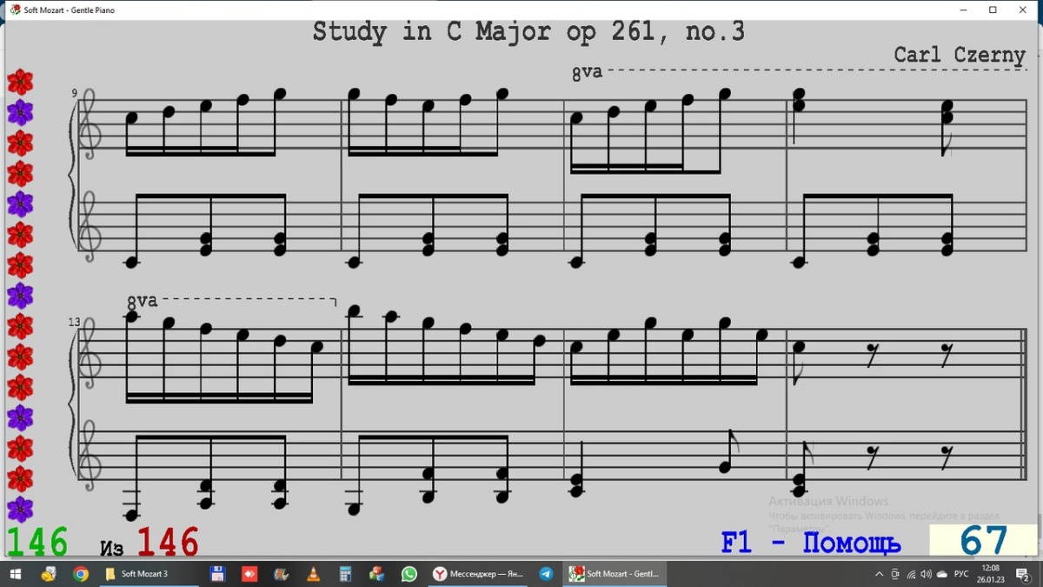
Task: Click the Soft Mozart rose icon in title bar
Action: click(x=15, y=10)
